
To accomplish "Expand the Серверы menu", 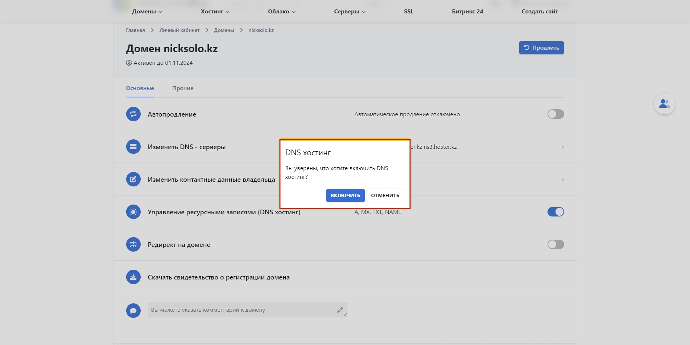I will tap(350, 12).
